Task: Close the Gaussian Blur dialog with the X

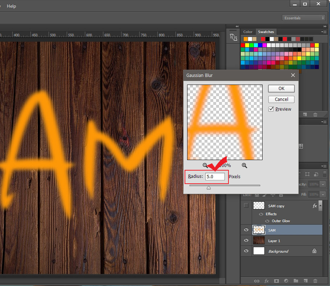Action: point(293,75)
